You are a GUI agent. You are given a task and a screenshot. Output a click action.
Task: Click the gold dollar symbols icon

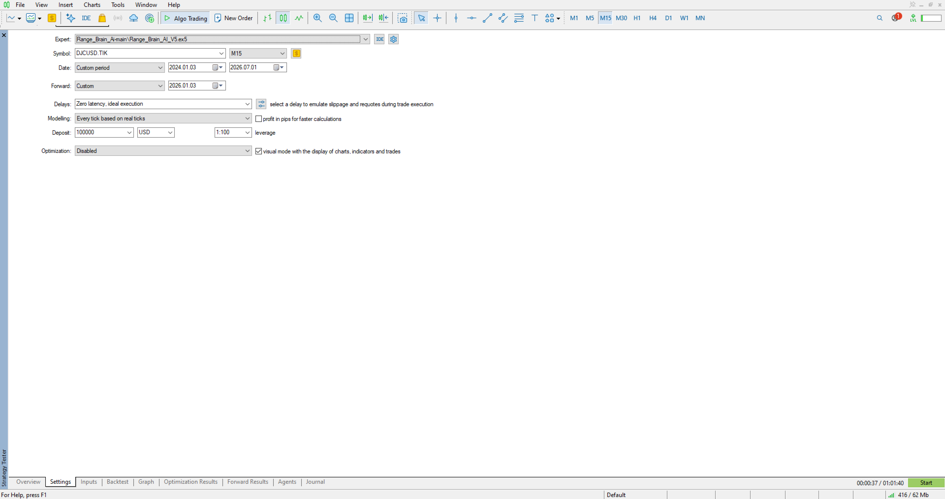52,18
